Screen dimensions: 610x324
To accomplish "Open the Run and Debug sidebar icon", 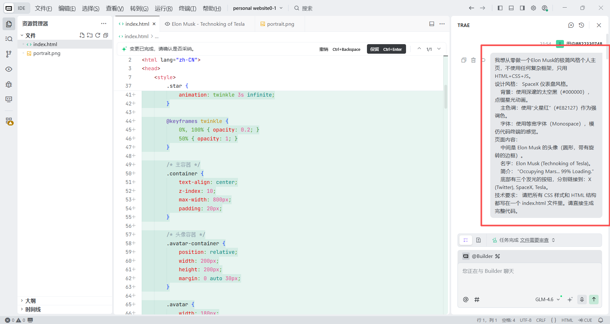I will tap(9, 84).
